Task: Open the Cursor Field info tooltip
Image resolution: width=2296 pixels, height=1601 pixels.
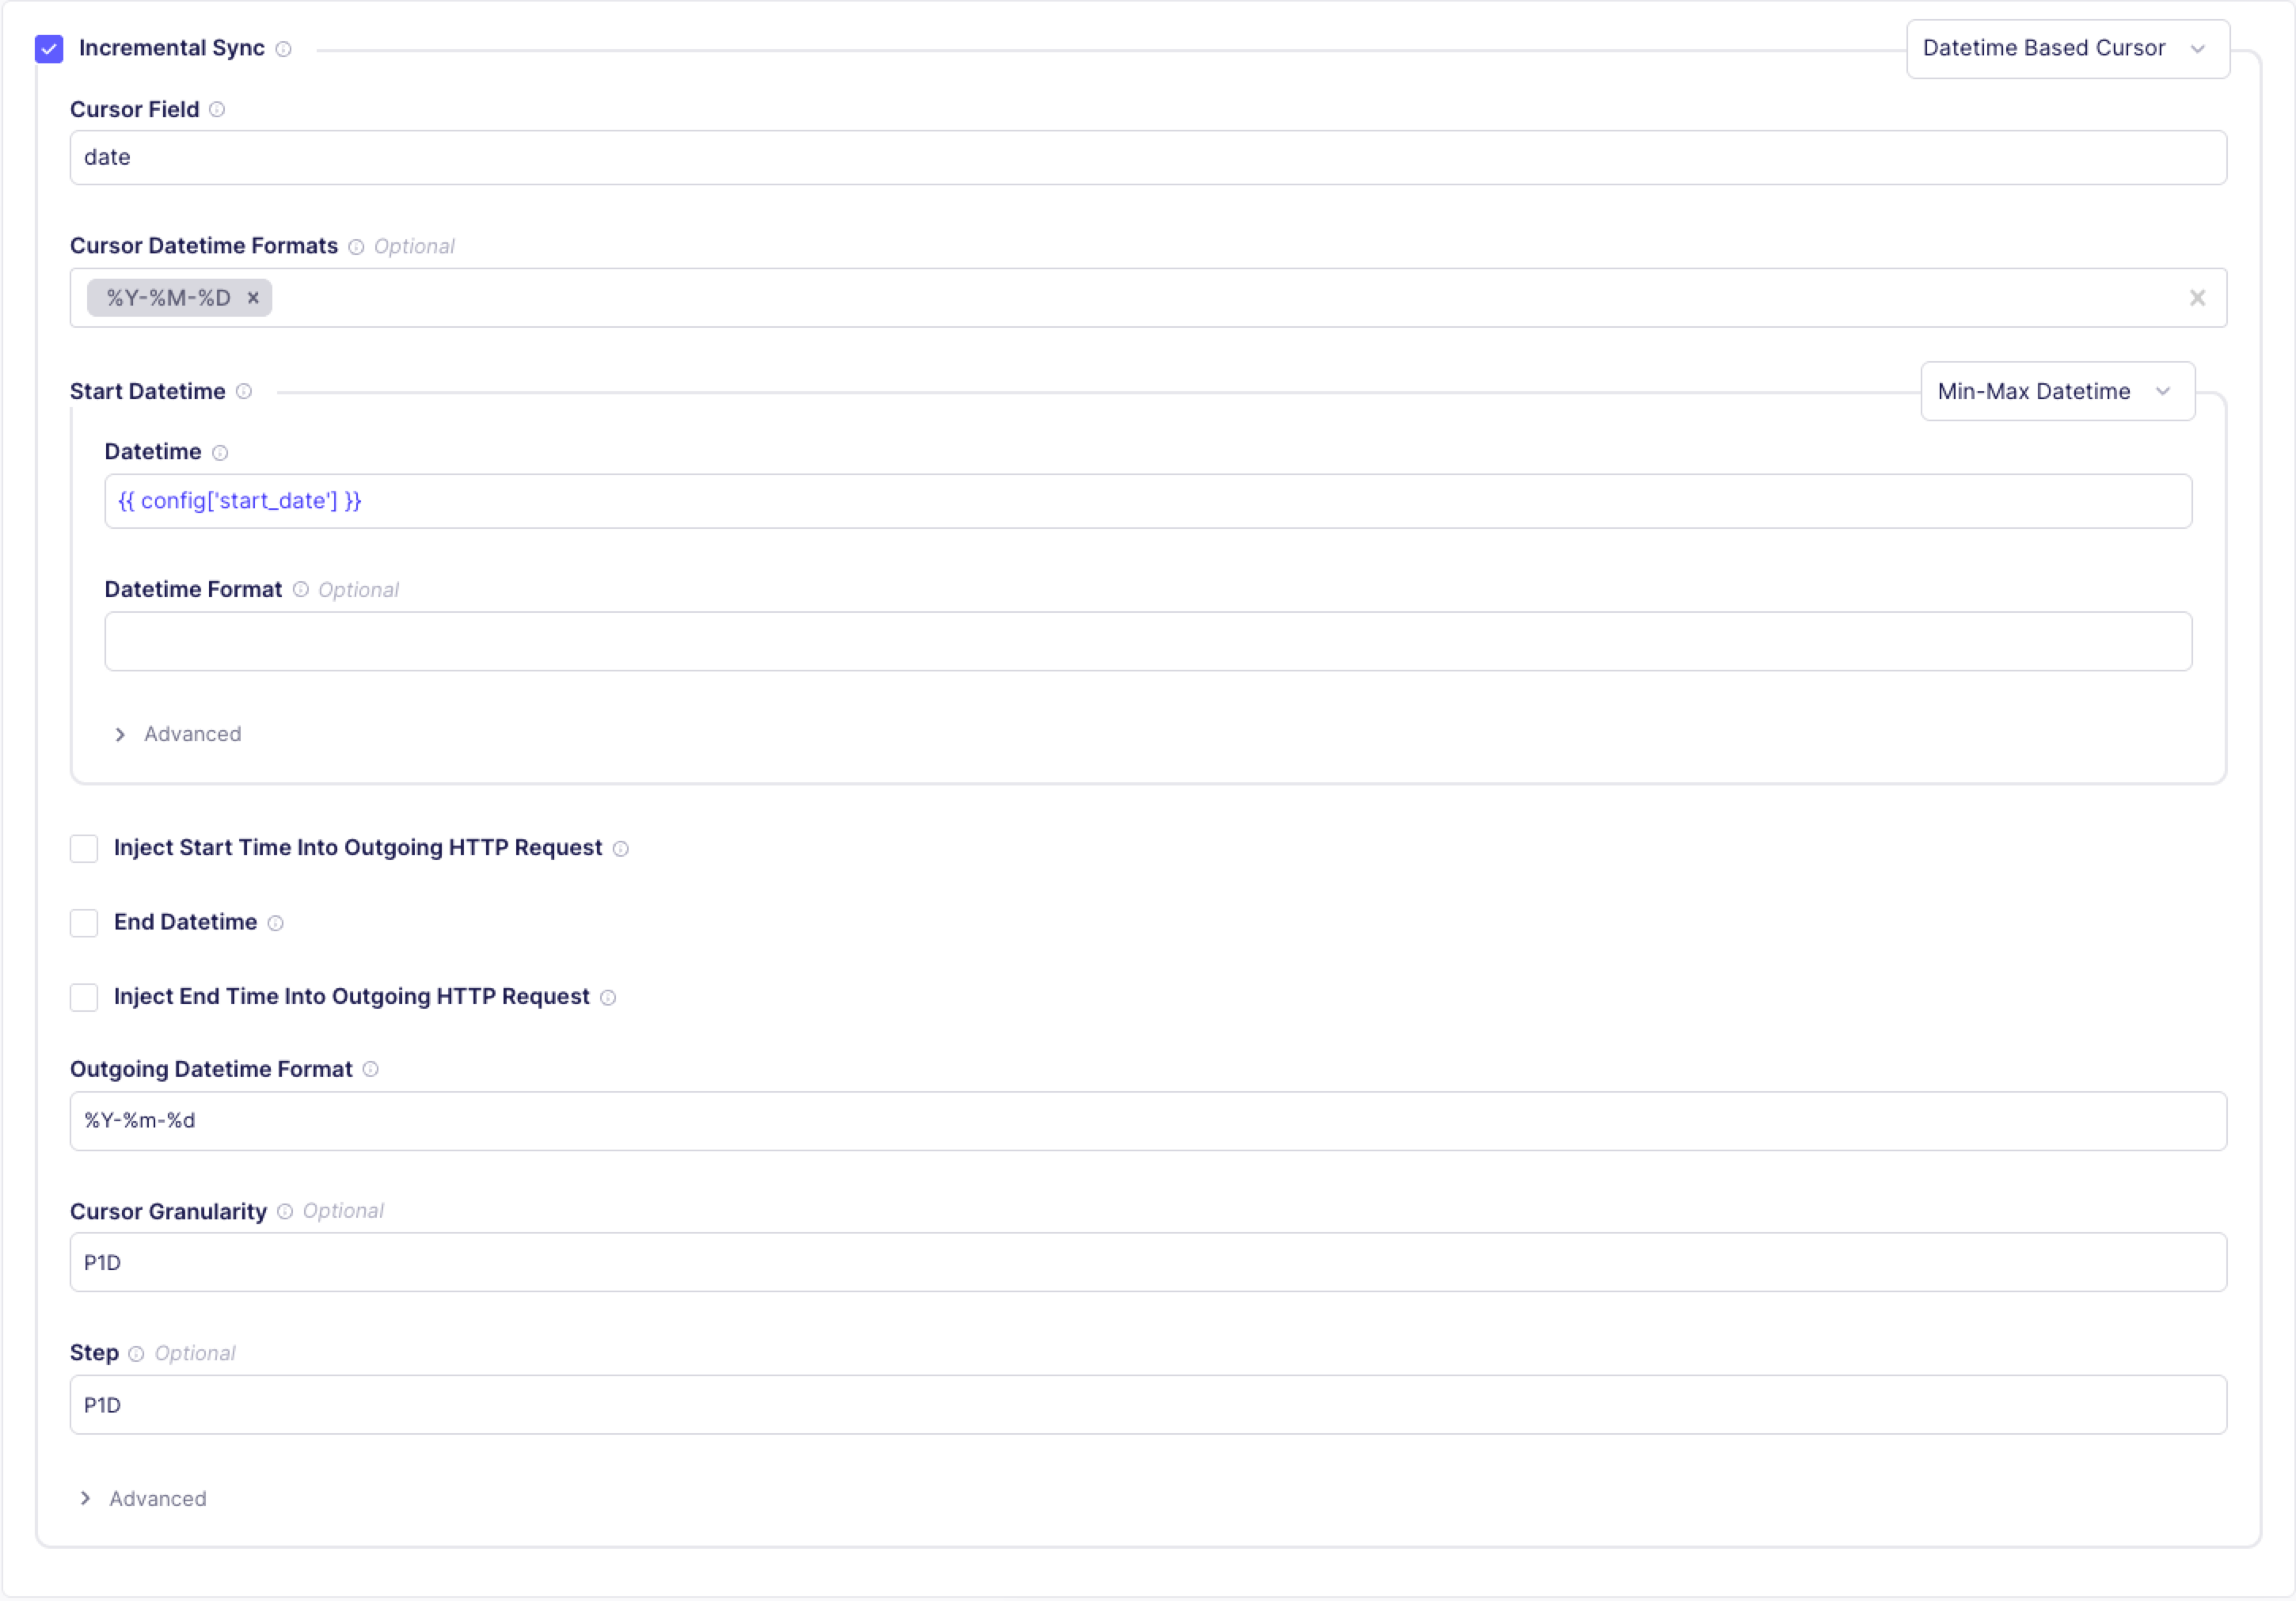Action: click(x=218, y=110)
